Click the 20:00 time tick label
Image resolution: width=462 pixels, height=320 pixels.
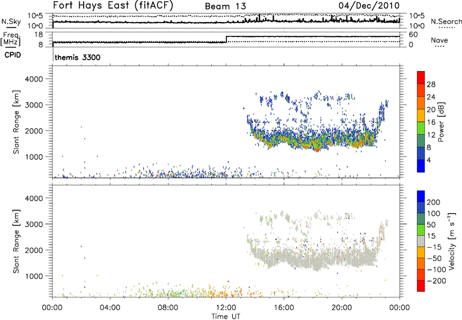pyautogui.click(x=342, y=308)
